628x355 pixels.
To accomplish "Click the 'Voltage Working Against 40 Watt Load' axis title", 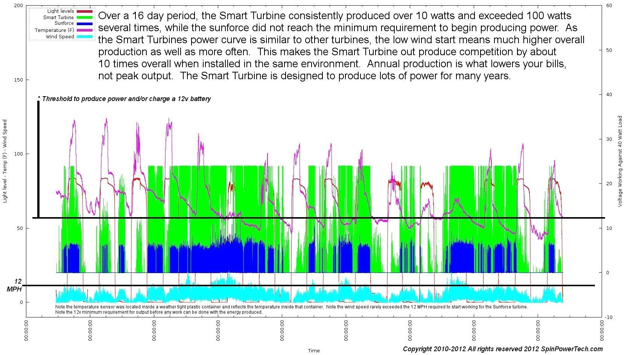I will tap(620, 161).
